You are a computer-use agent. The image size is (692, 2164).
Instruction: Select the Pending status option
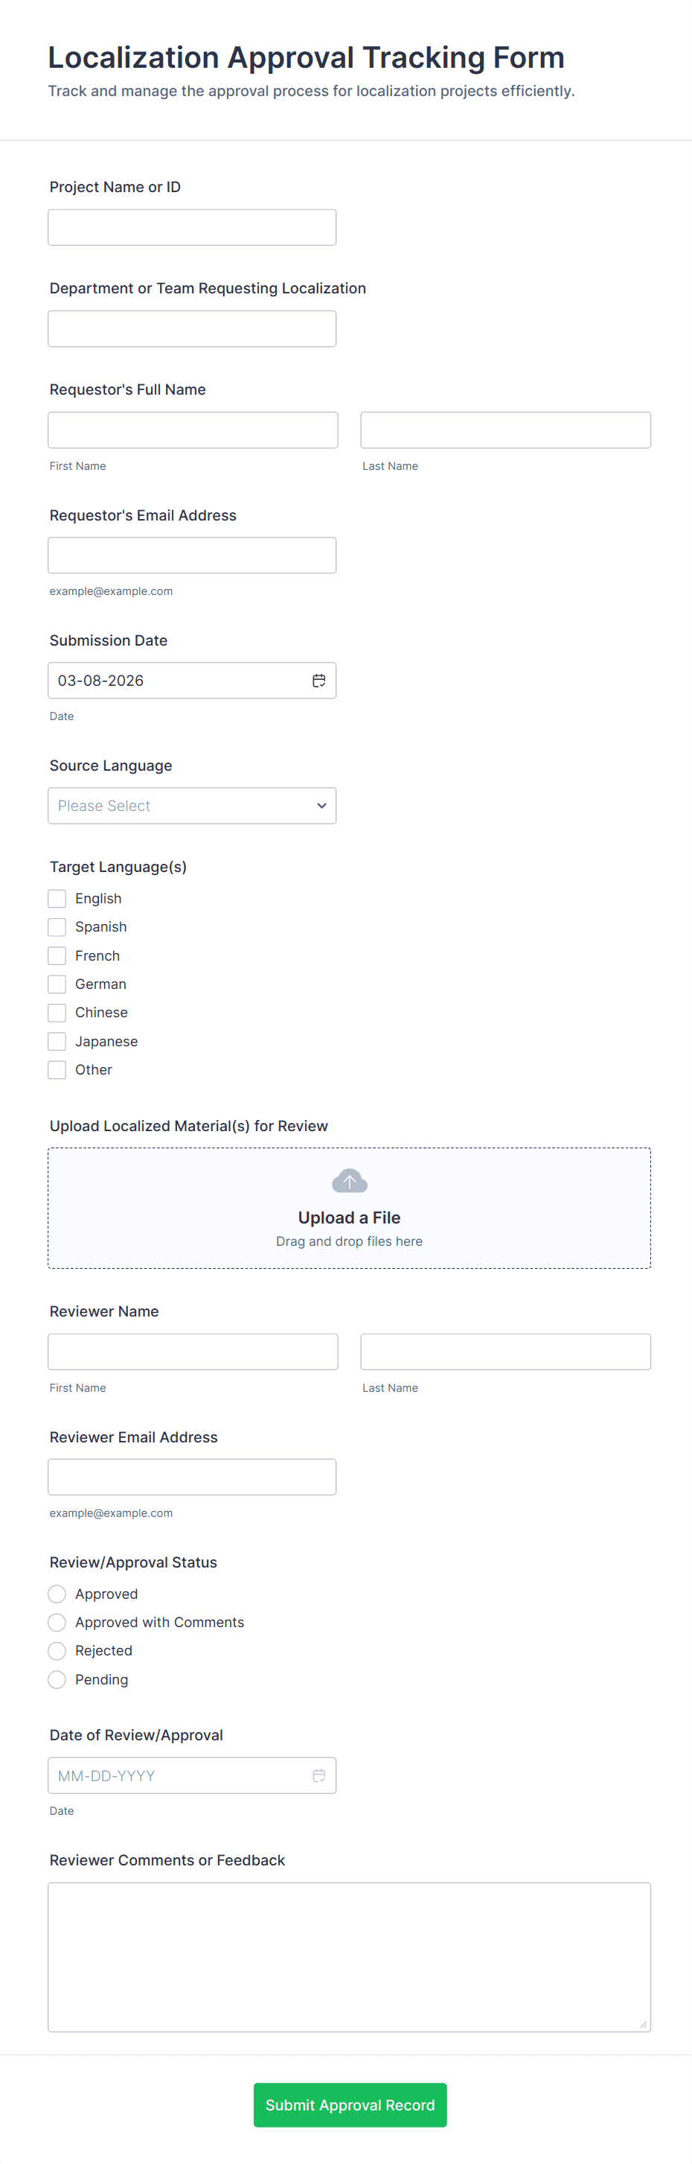click(57, 1679)
